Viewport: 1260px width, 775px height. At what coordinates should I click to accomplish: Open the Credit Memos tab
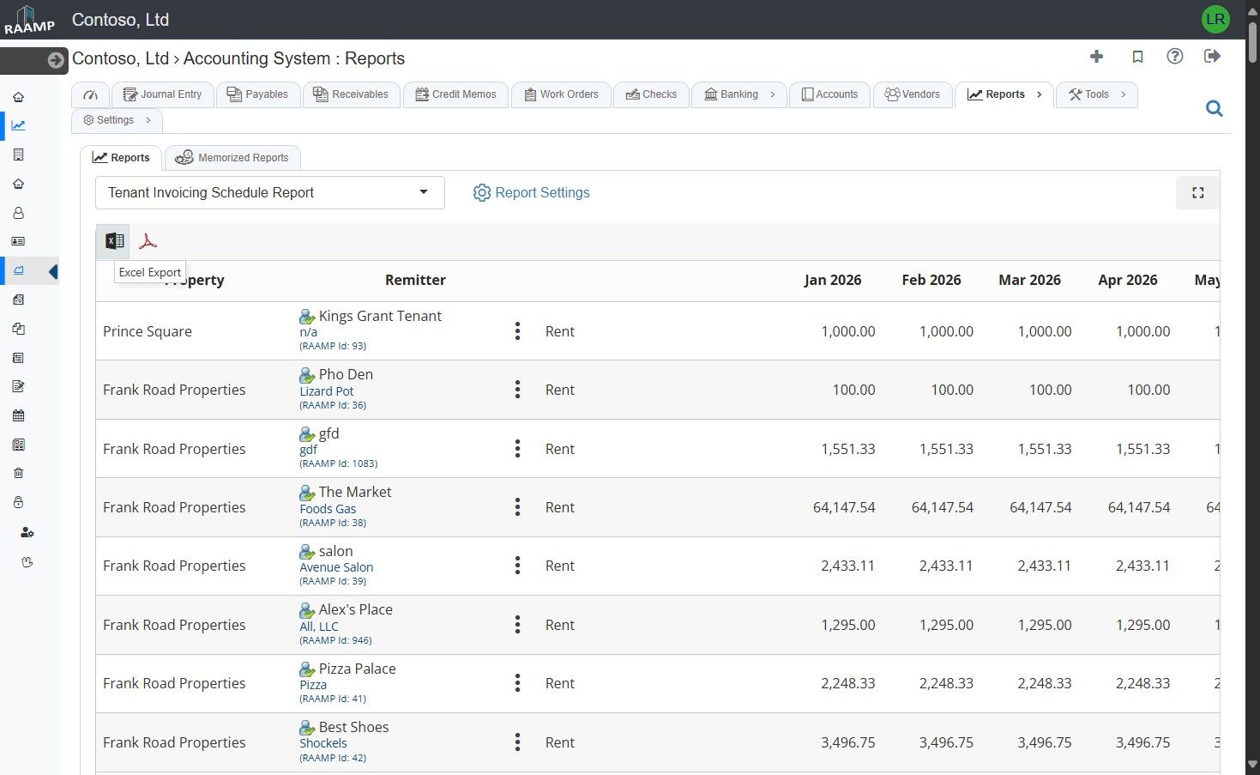coord(456,94)
